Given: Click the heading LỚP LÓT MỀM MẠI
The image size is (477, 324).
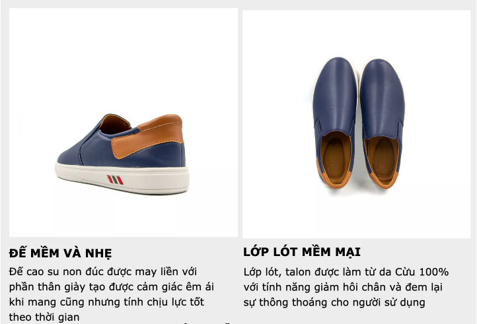Looking at the screenshot, I should (302, 252).
